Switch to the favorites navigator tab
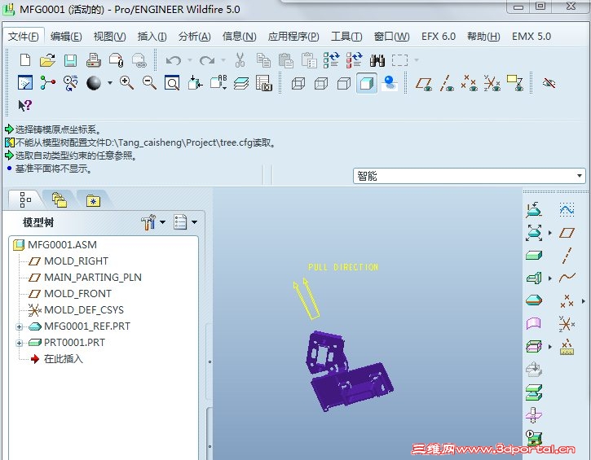Image resolution: width=591 pixels, height=460 pixels. click(x=93, y=200)
